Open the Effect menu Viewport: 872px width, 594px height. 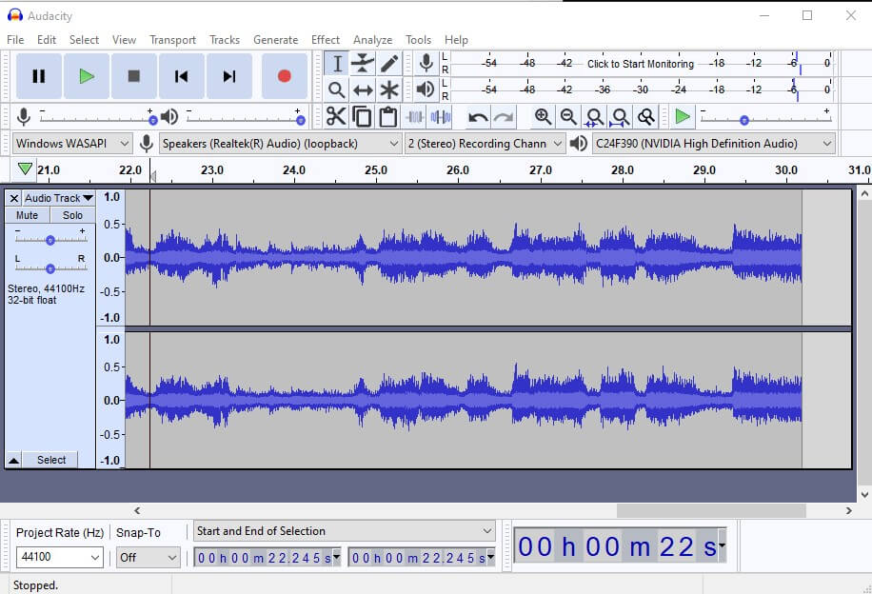pos(325,40)
